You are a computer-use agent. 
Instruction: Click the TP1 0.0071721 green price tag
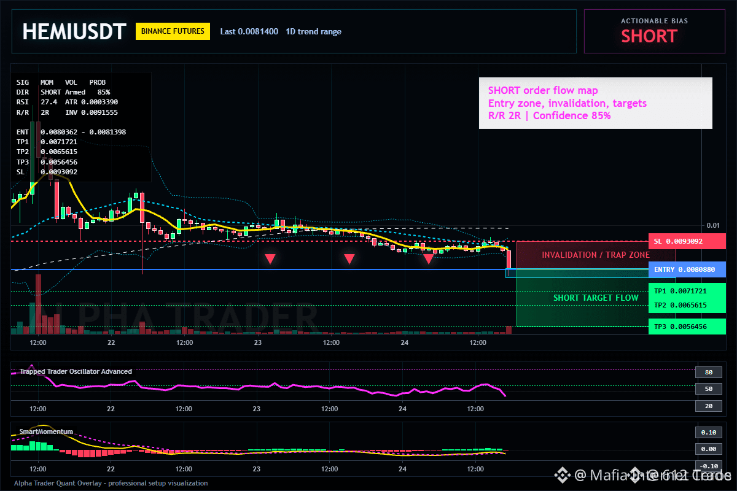click(x=687, y=291)
